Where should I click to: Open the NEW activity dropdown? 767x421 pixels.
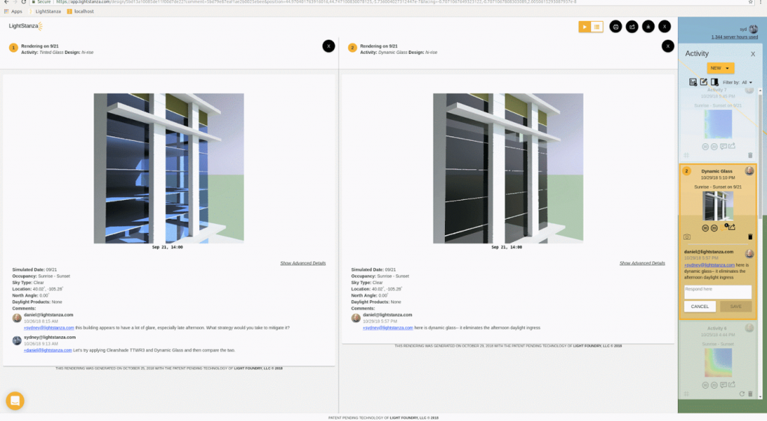[x=720, y=68]
